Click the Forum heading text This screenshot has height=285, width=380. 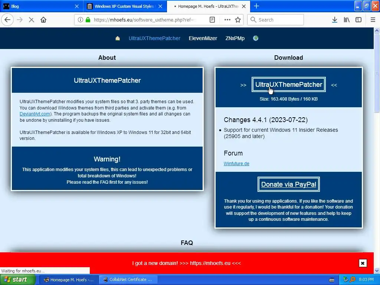pyautogui.click(x=233, y=153)
